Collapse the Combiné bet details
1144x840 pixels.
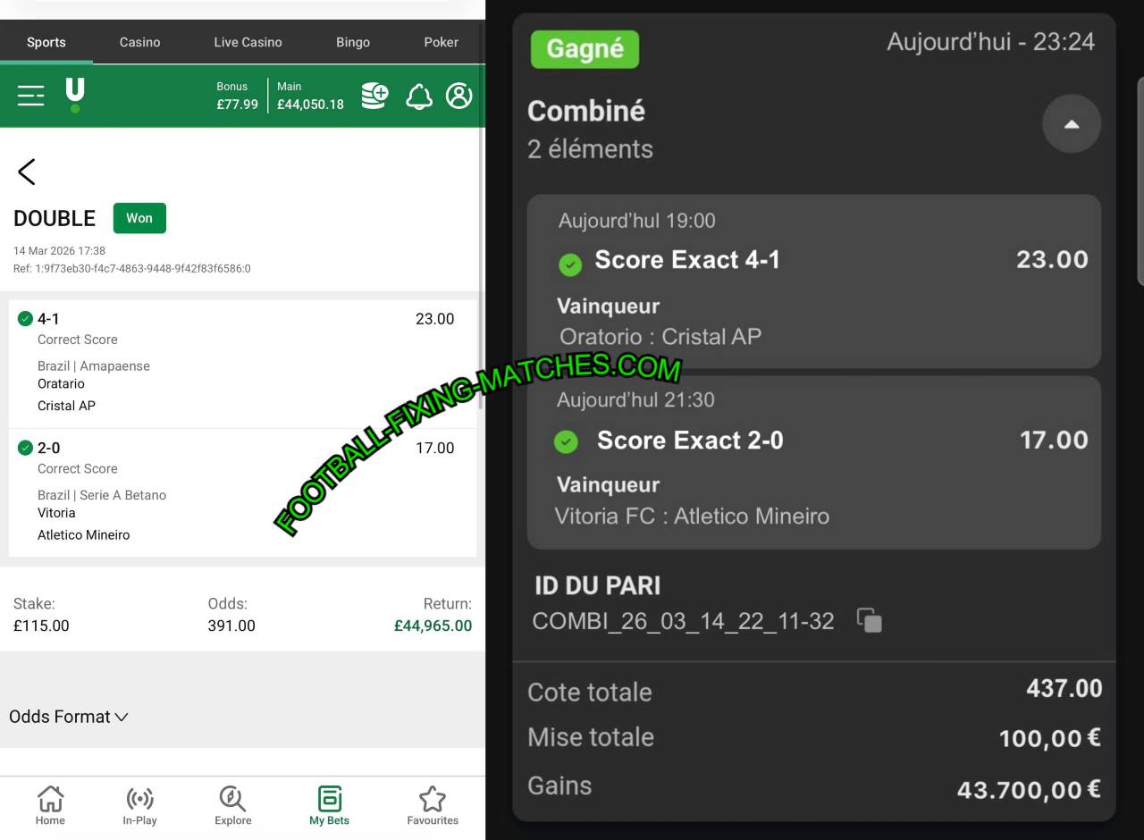1071,124
